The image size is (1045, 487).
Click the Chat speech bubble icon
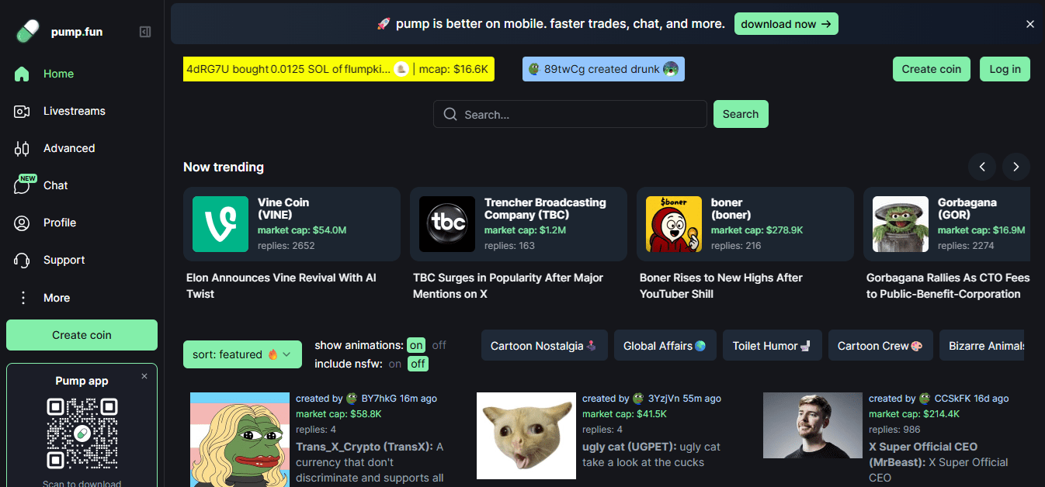[x=23, y=185]
